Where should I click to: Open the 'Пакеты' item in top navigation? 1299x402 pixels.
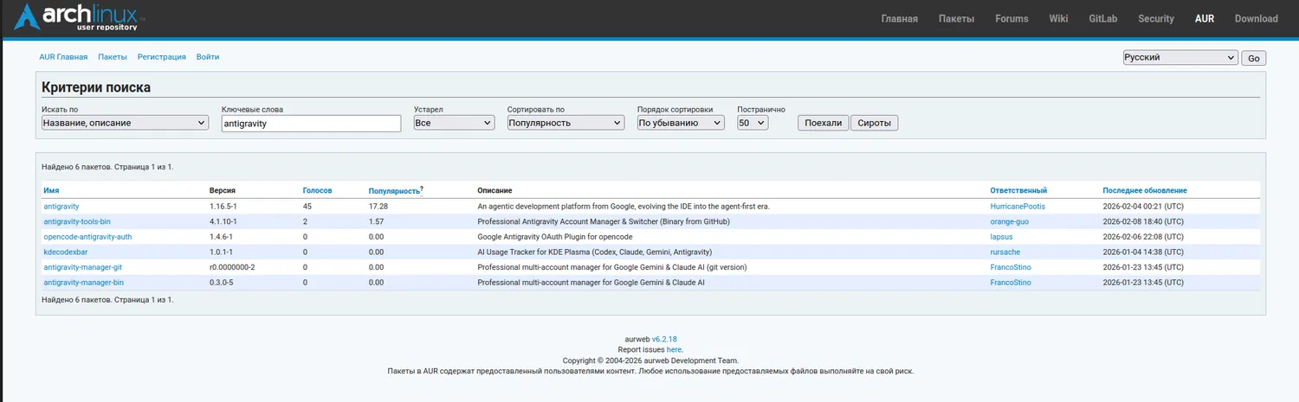click(956, 18)
